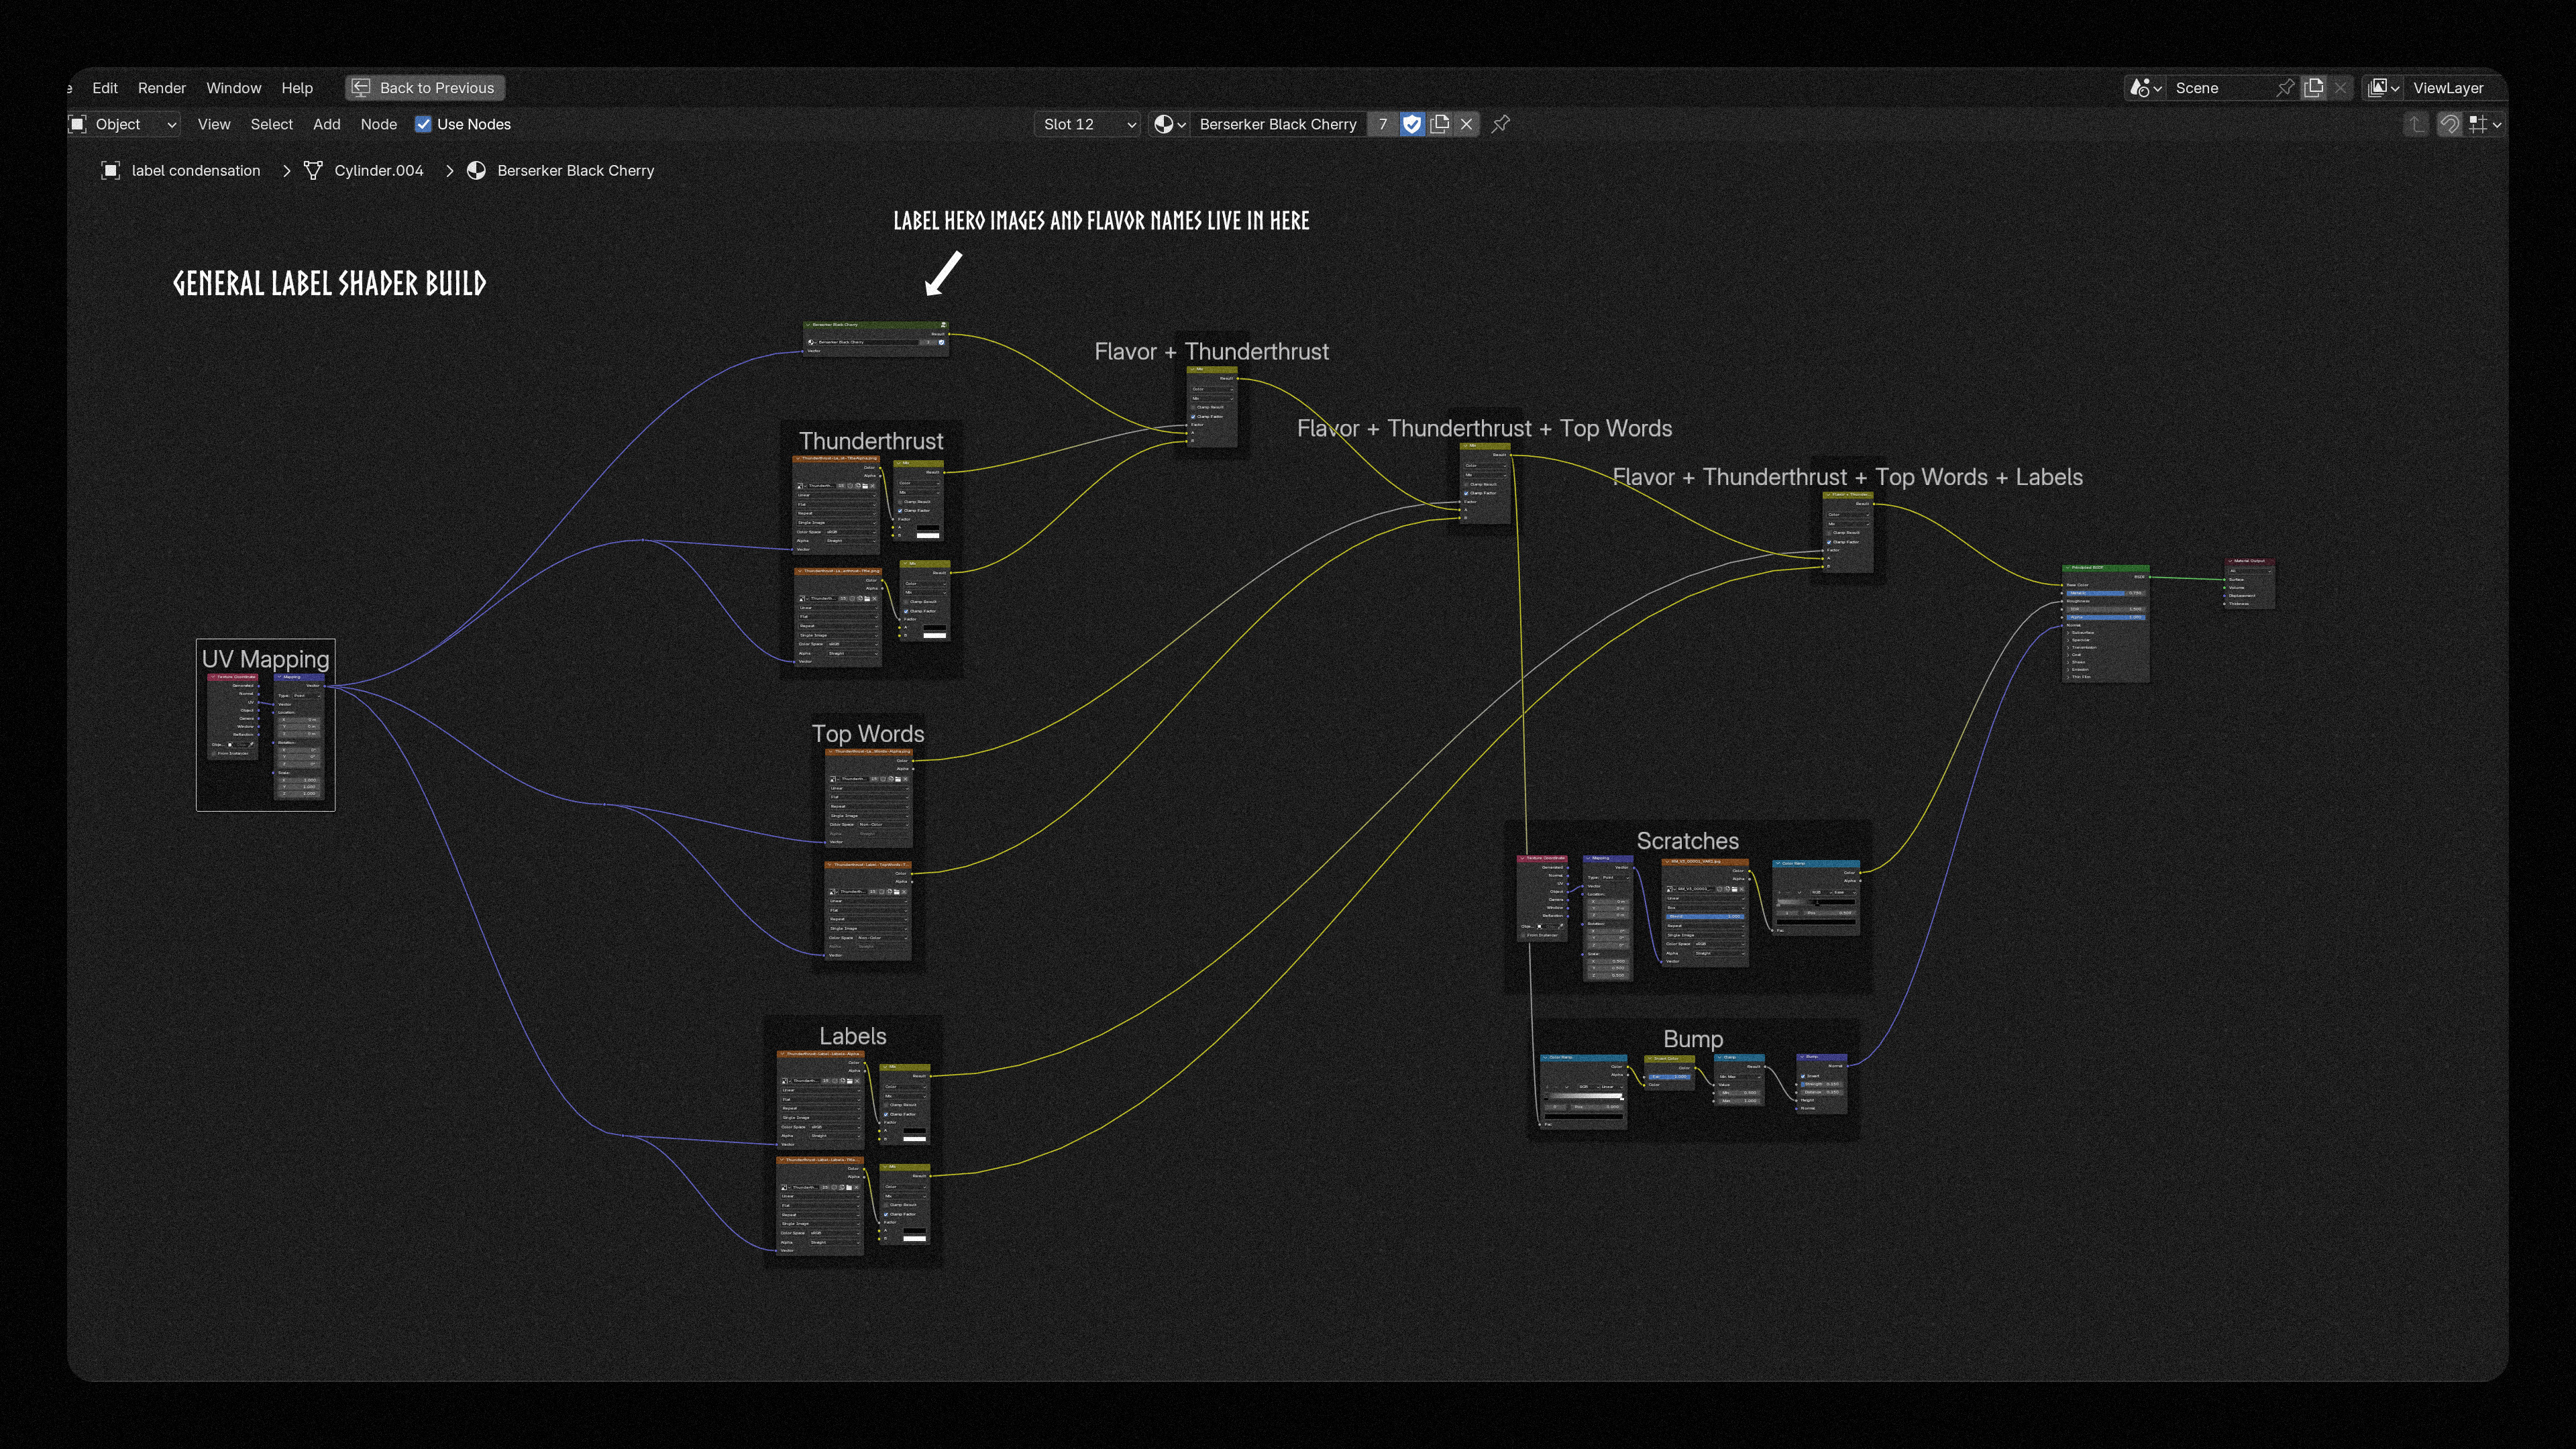
Task: Uncheck the Use Nodes checkbox
Action: pos(423,124)
